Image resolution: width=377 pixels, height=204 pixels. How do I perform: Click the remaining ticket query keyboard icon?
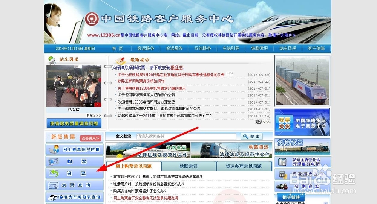click(54, 185)
